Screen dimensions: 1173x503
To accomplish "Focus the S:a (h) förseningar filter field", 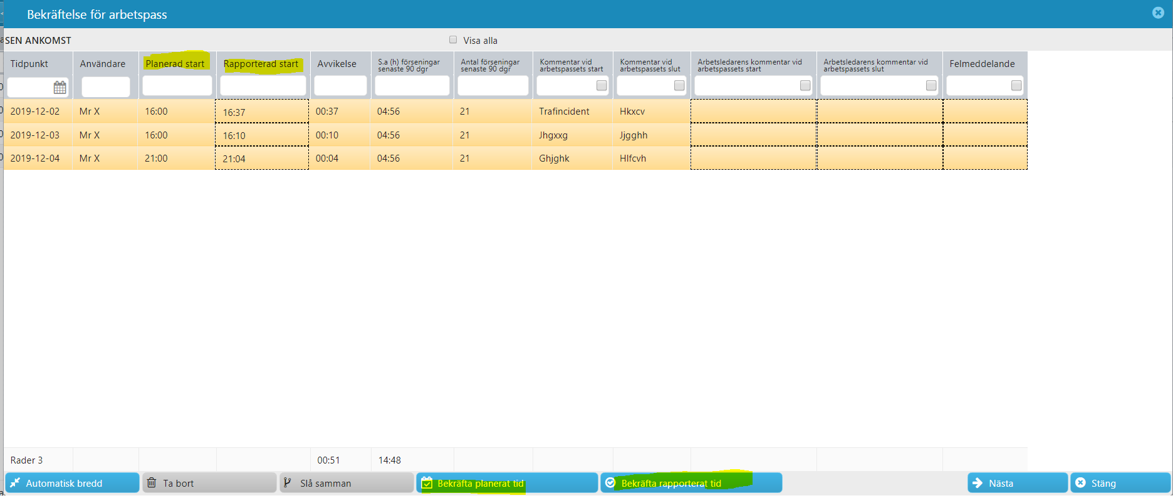I will point(412,85).
